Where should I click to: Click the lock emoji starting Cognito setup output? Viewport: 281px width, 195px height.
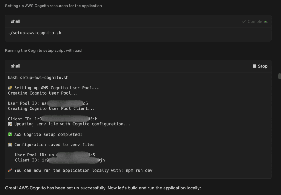click(x=10, y=88)
